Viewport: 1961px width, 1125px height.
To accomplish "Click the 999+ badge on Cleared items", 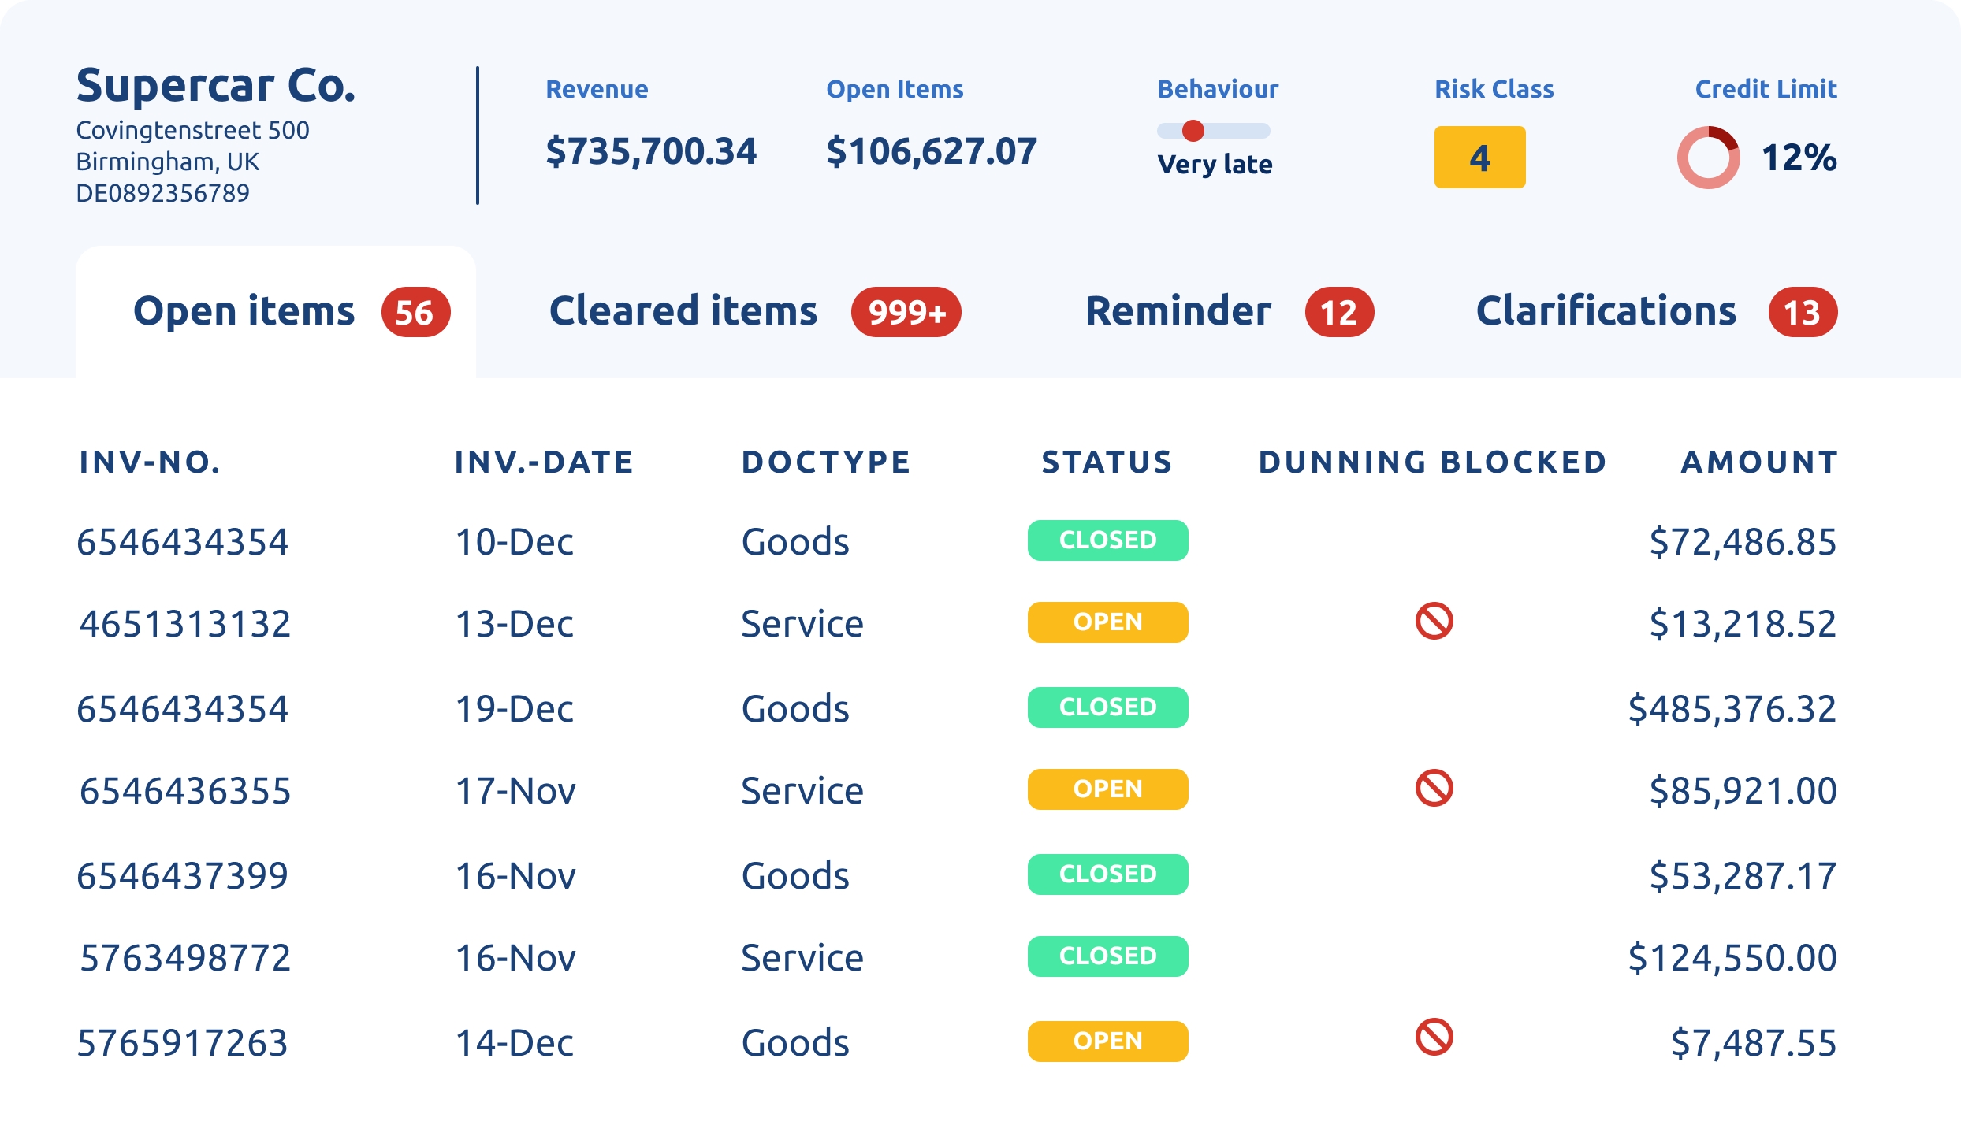I will [x=906, y=313].
